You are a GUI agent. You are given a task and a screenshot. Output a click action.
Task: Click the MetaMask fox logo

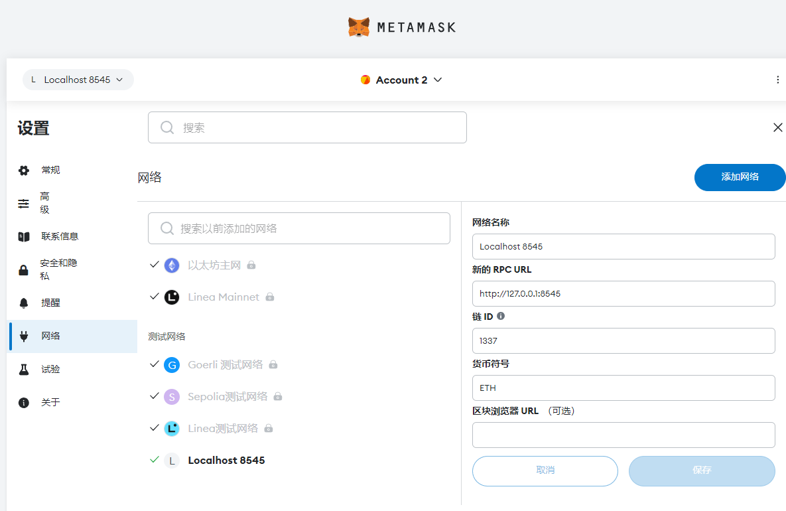point(359,27)
